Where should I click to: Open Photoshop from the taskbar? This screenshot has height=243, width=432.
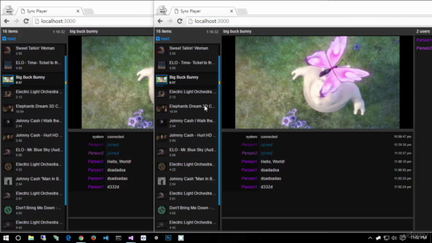point(168,238)
